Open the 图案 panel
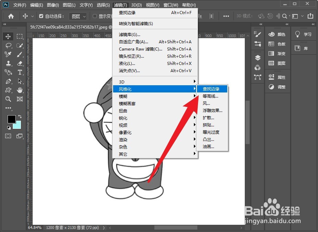The width and height of the screenshot is (318, 232). (x=277, y=63)
